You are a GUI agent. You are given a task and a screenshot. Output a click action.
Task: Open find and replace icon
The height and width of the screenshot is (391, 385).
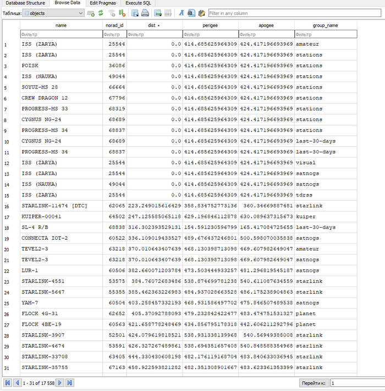[201, 13]
